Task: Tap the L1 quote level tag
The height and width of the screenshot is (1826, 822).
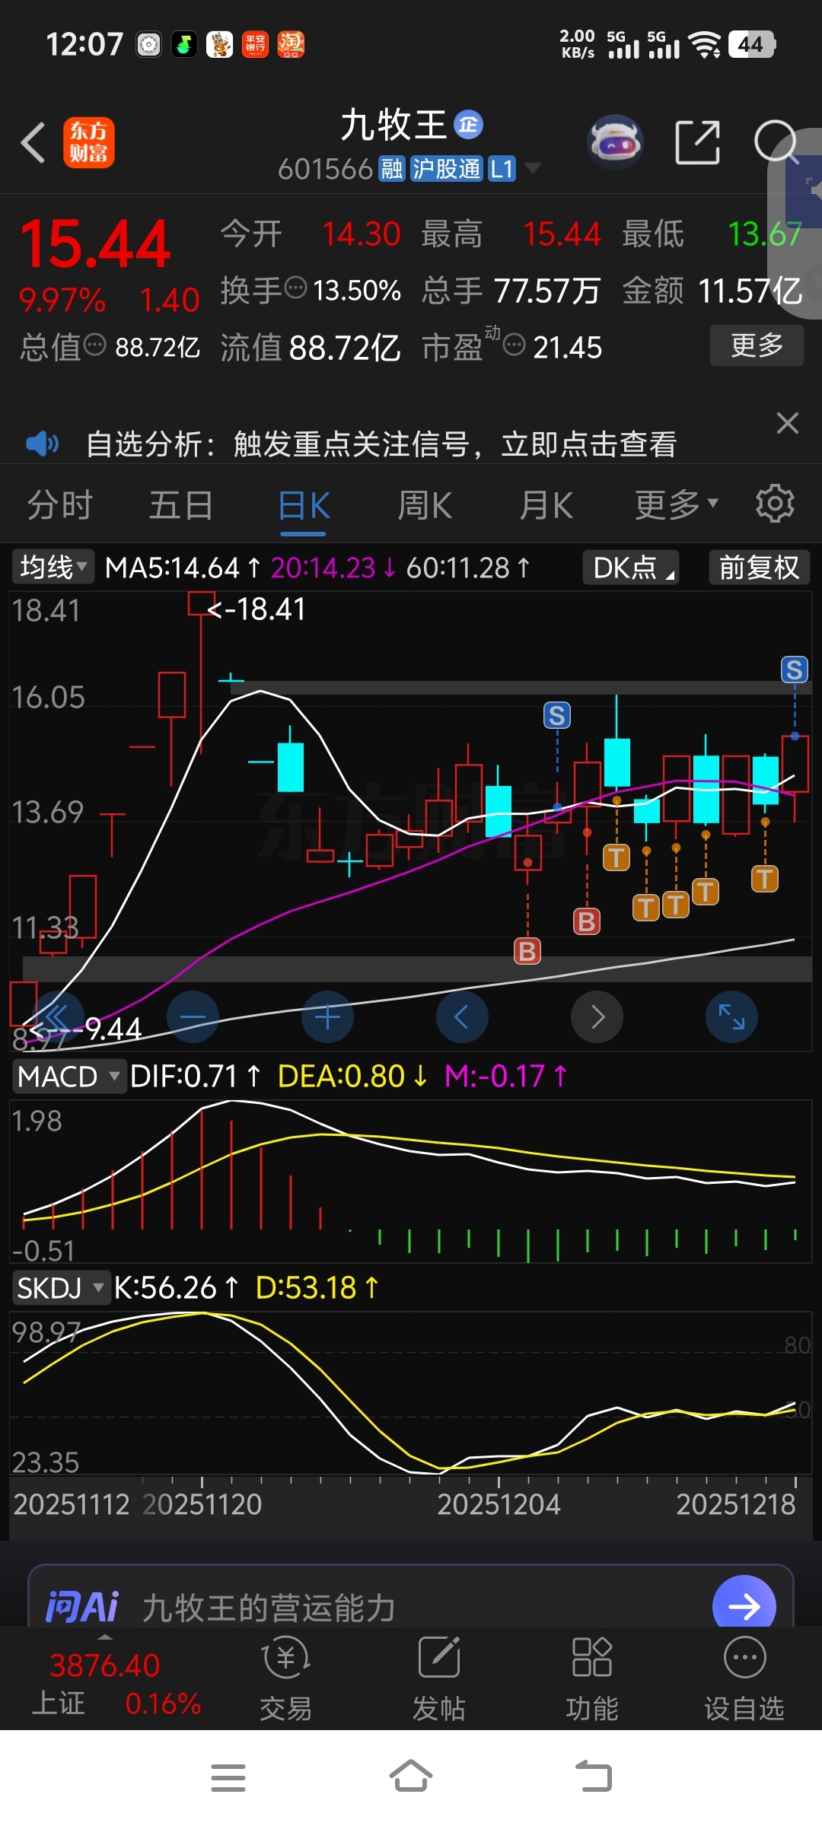Action: (502, 169)
